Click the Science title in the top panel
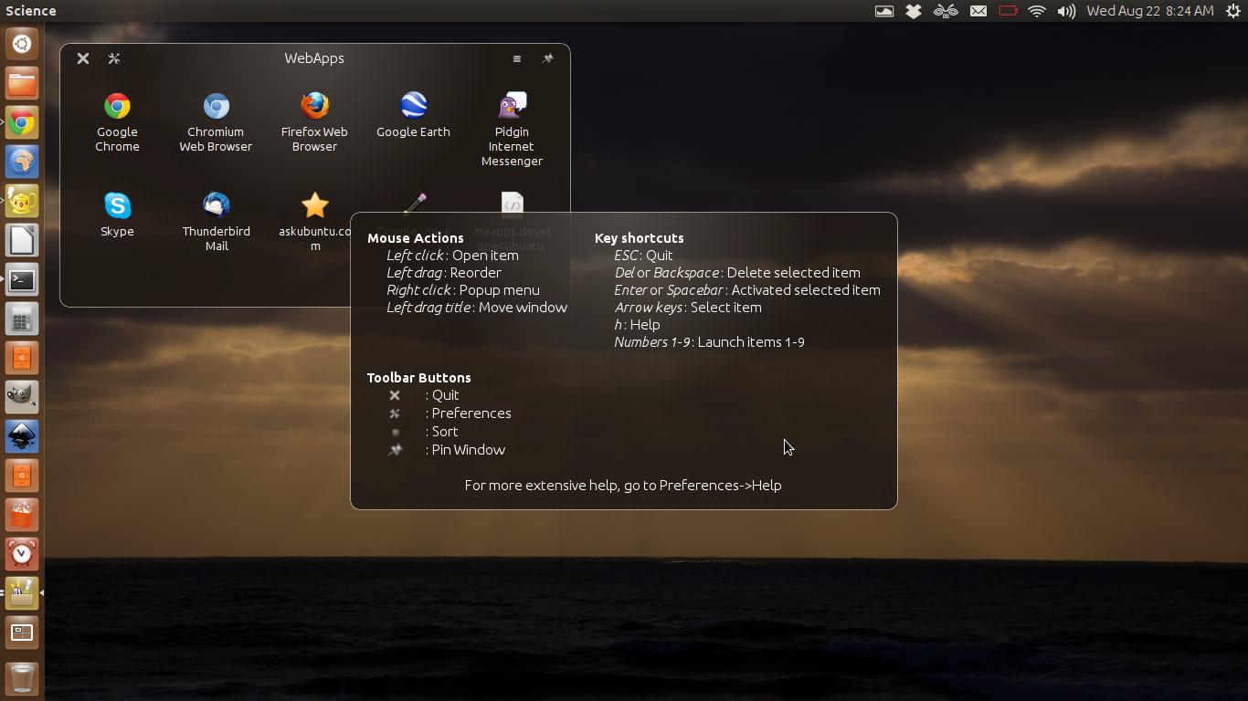The width and height of the screenshot is (1248, 701). click(x=31, y=11)
